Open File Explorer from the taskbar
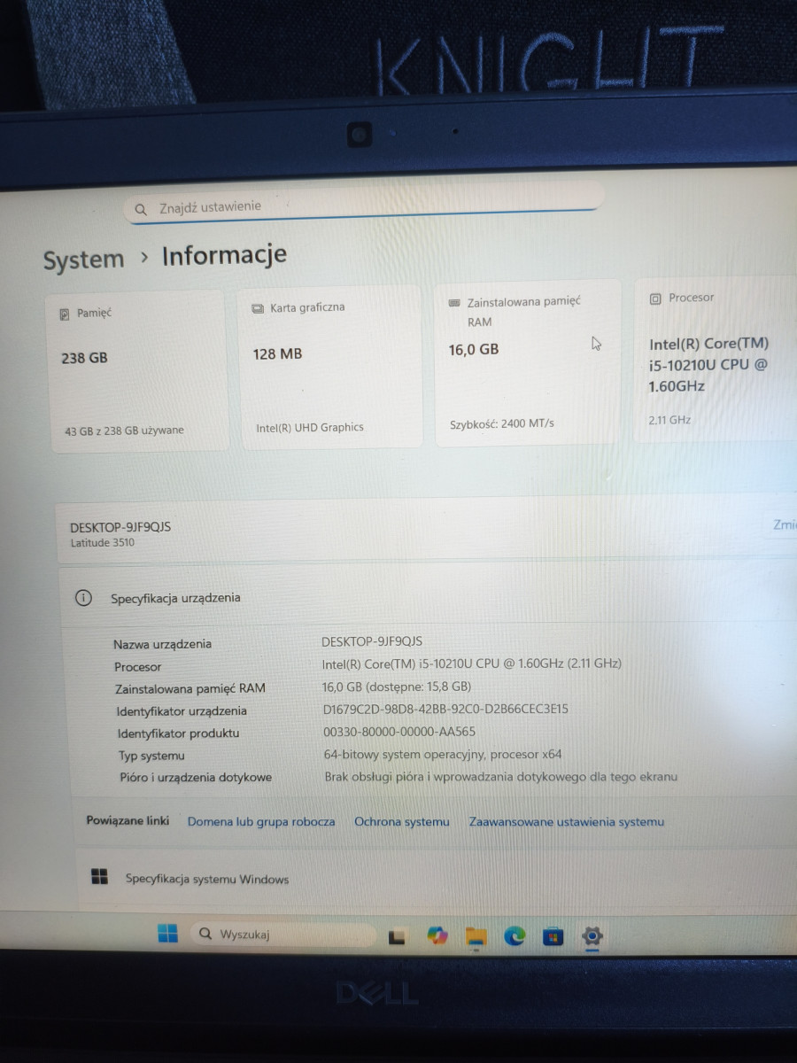Viewport: 797px width, 1063px height. 476,936
